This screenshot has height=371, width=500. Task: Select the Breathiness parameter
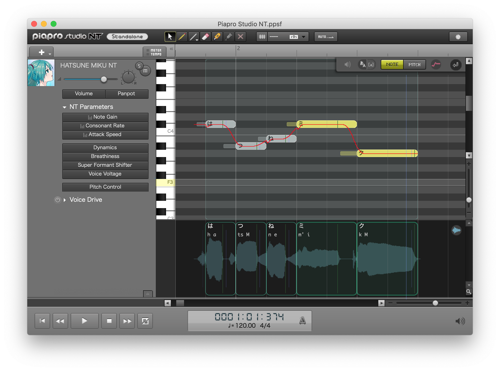(x=105, y=157)
